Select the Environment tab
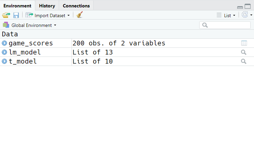Viewport: 254px width, 143px height. [x=17, y=6]
